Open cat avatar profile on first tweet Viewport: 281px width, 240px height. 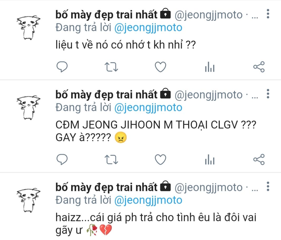point(28,28)
